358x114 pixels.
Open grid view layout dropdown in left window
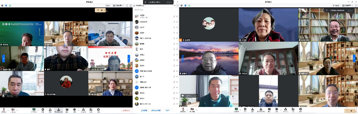tap(118, 5)
